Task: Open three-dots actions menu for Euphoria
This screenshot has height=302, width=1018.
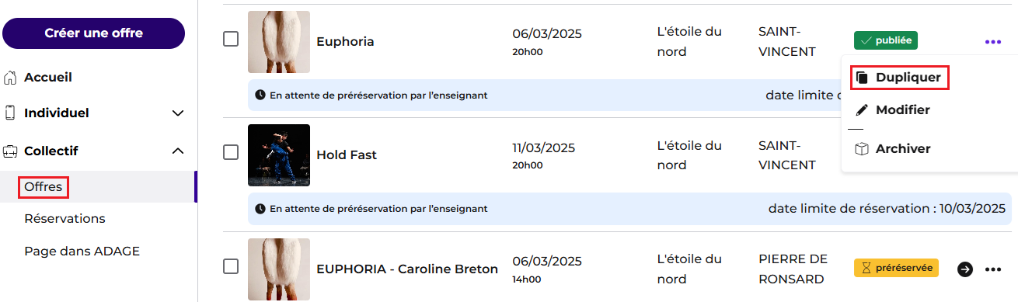Action: [x=992, y=42]
